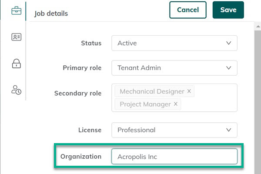Remove the Mechanical Designer role tag

tap(189, 91)
